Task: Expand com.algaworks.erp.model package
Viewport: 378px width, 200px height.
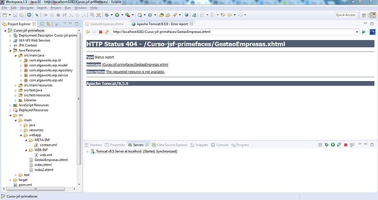Action: (21, 65)
